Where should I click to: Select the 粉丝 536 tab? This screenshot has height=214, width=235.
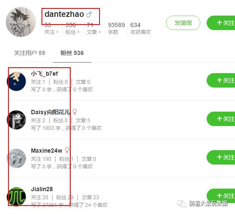click(x=72, y=53)
